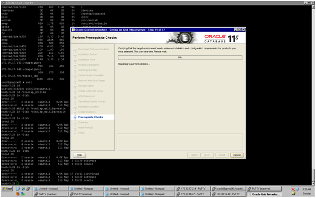Switch to 172.30.16.48 - PuTTY taskbar button
316x198 pixels.
pyautogui.click(x=228, y=194)
